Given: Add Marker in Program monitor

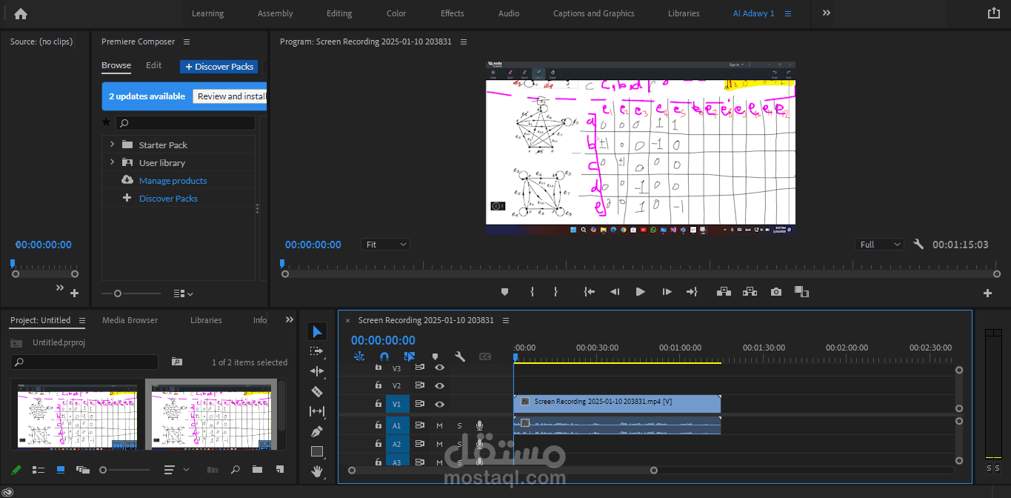Looking at the screenshot, I should 505,292.
